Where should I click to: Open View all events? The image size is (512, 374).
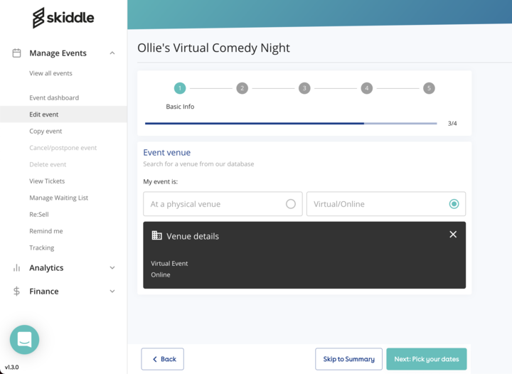click(50, 73)
